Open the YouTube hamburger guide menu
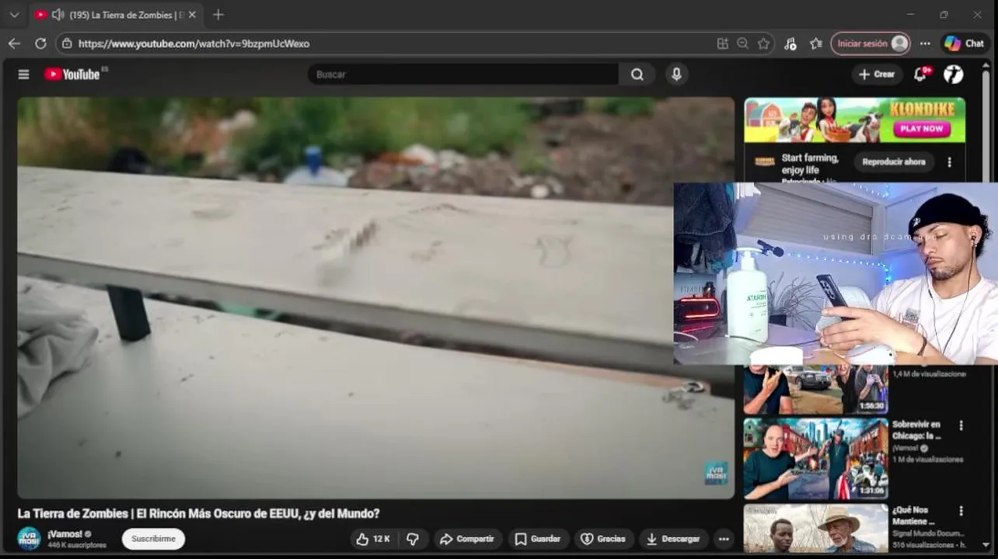The image size is (998, 559). pyautogui.click(x=23, y=75)
